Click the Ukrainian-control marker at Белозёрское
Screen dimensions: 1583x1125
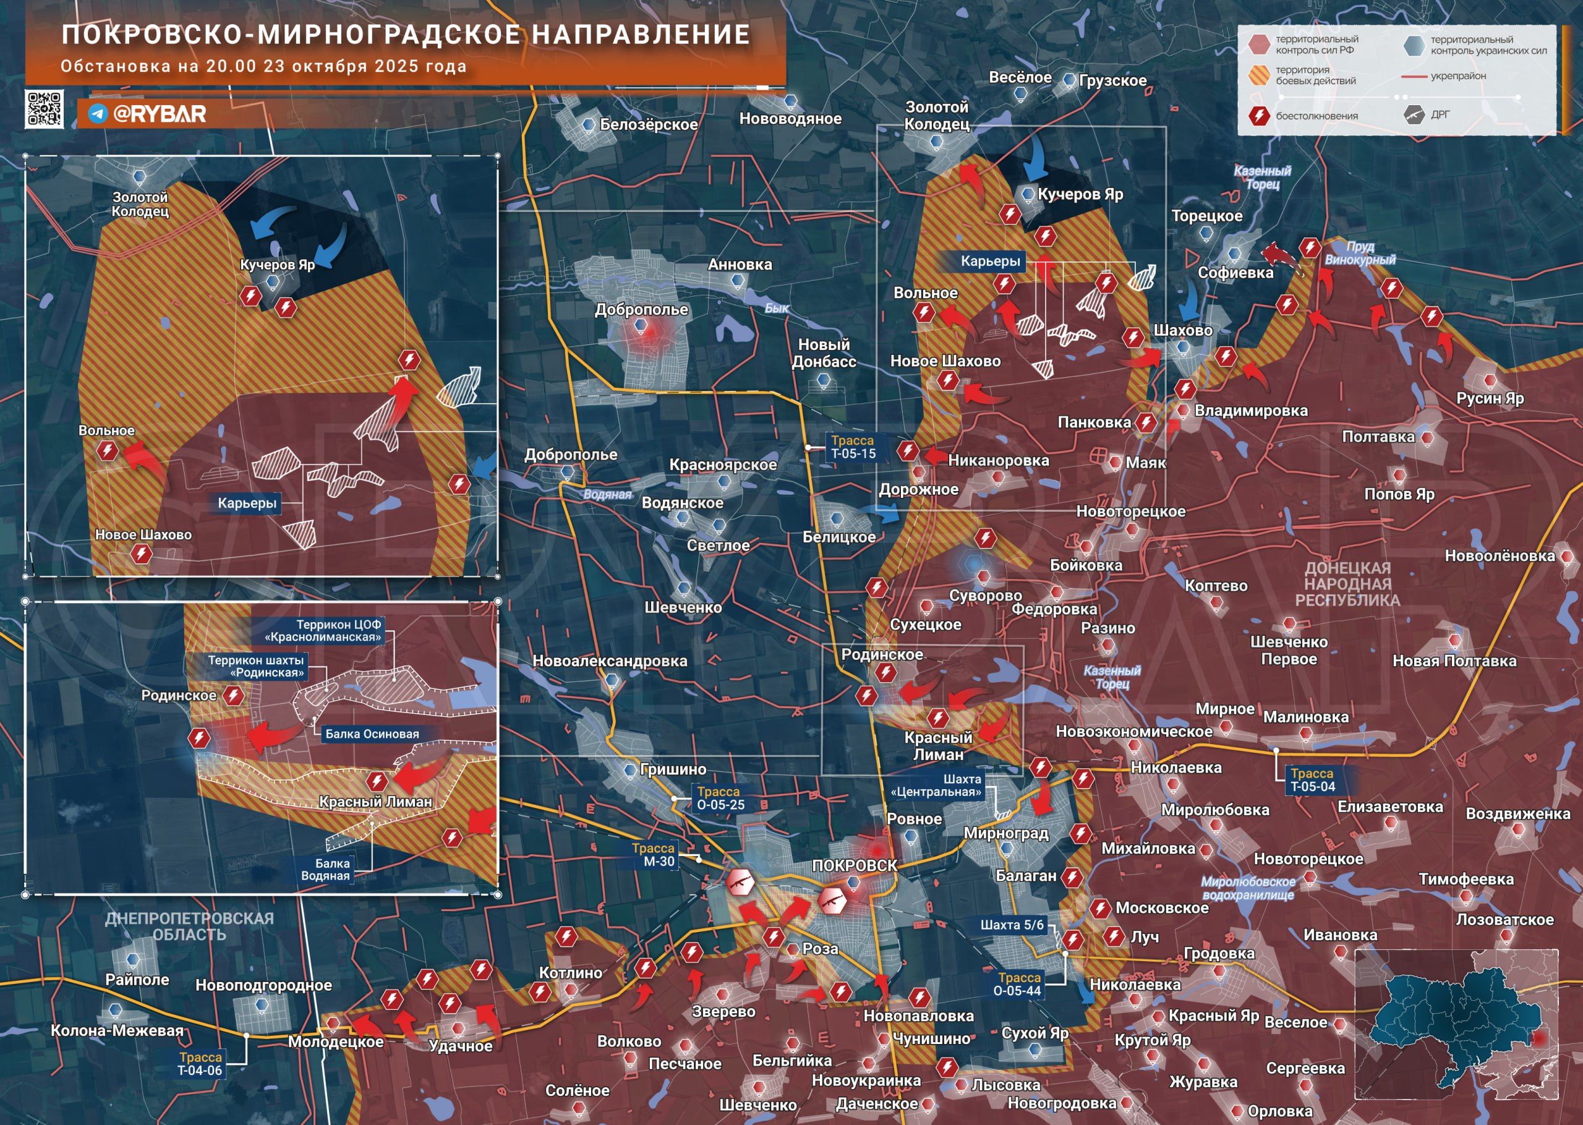coord(589,126)
